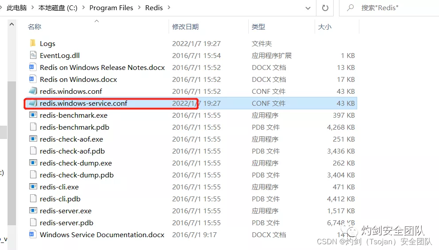Image resolution: width=439 pixels, height=250 pixels.
Task: Expand chevron after Redis in breadcrumb
Action: pyautogui.click(x=169, y=8)
